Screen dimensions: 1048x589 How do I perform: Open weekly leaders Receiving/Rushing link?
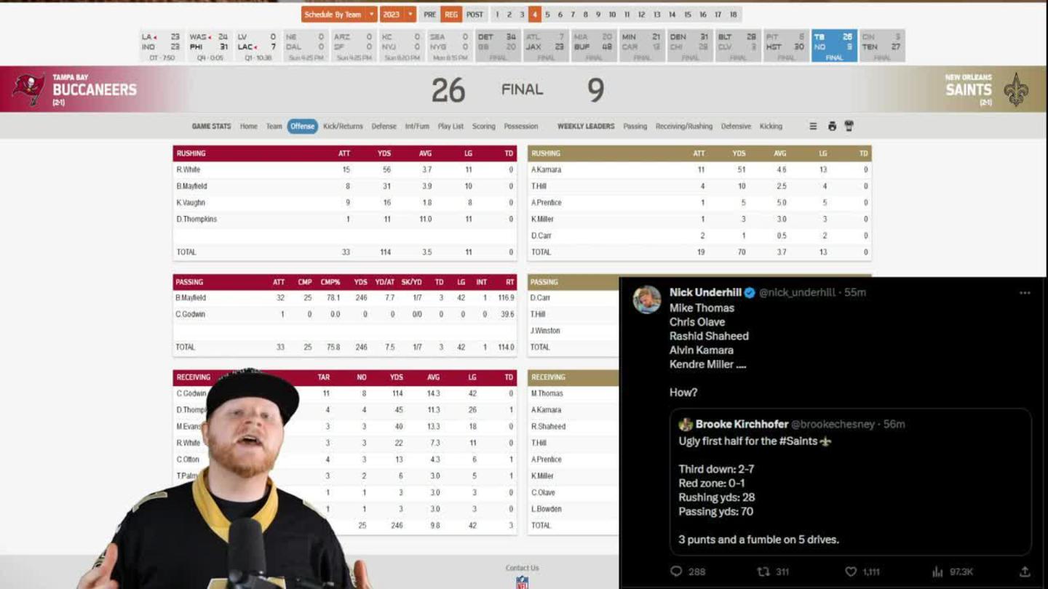click(684, 127)
